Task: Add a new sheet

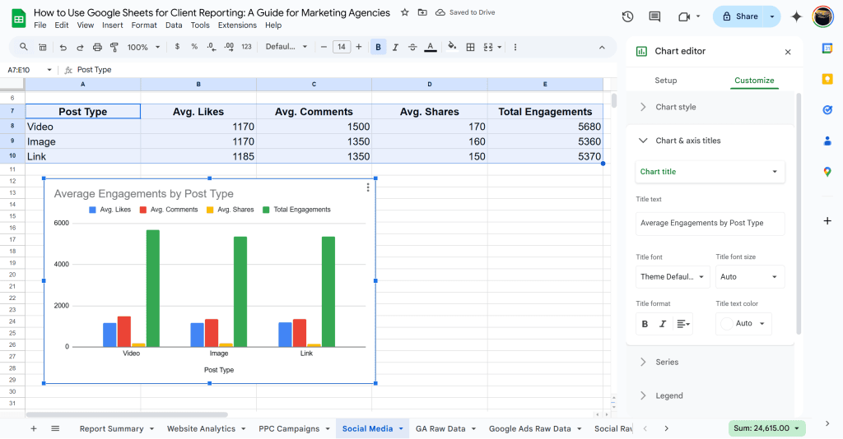Action: (33, 428)
